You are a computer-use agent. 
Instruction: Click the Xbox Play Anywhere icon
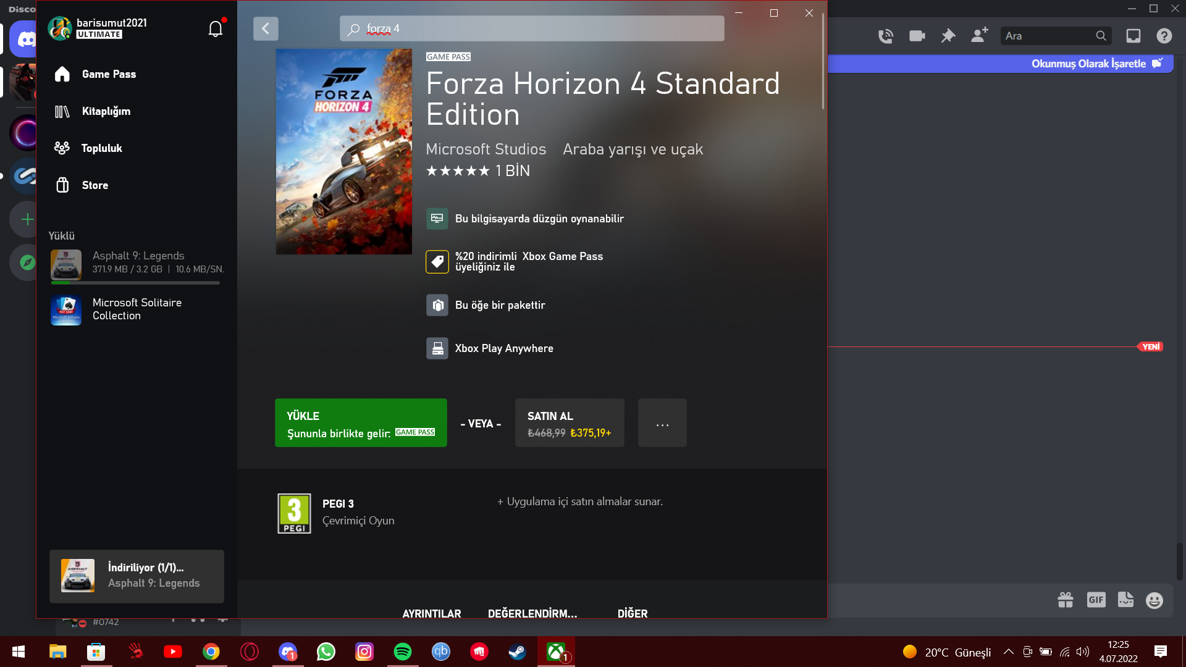(437, 348)
